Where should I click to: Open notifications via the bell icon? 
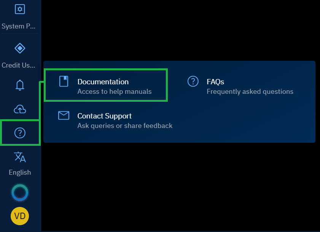coord(20,85)
